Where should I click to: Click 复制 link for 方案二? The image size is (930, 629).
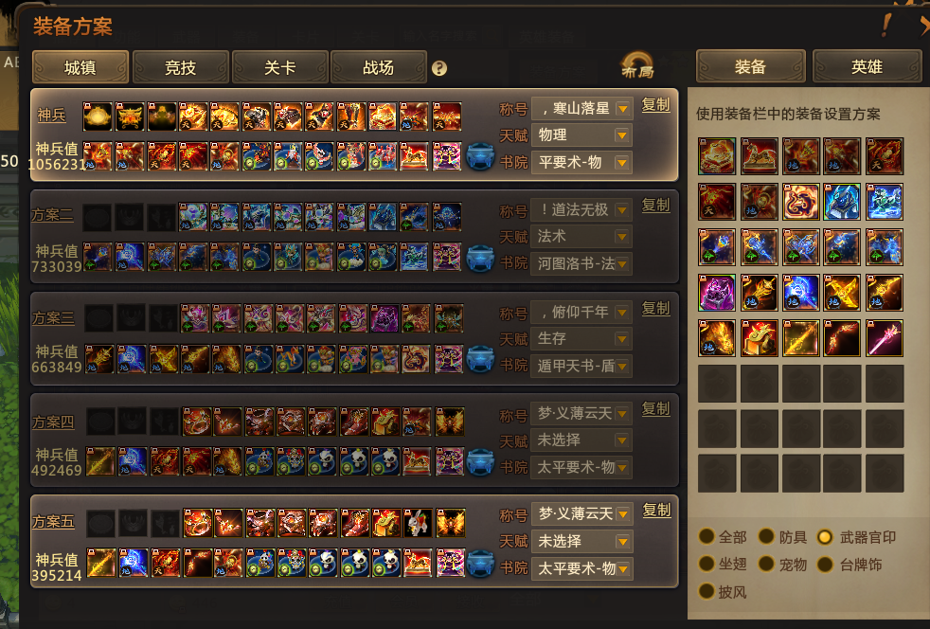click(x=656, y=206)
